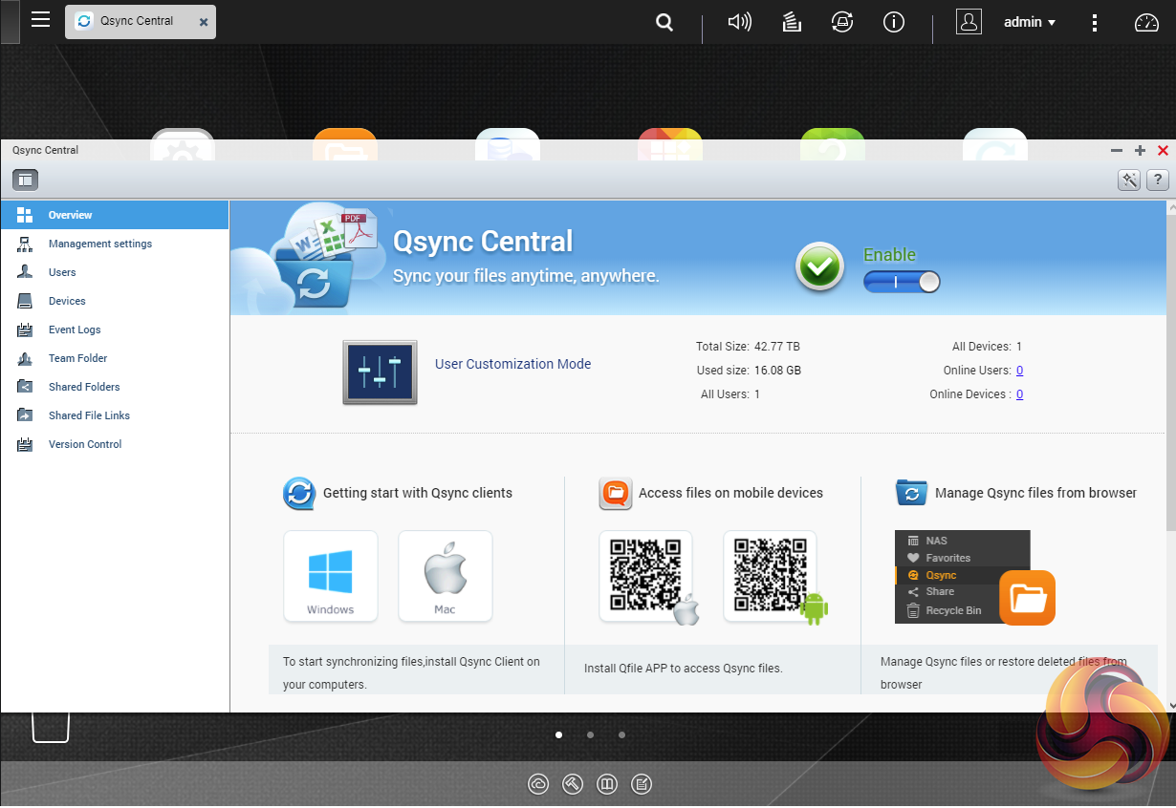The image size is (1176, 808).
Task: Open the orange File Station folder icon
Action: (x=1028, y=598)
